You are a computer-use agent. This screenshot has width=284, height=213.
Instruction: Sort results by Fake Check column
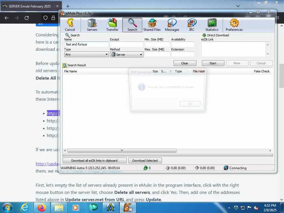262,71
